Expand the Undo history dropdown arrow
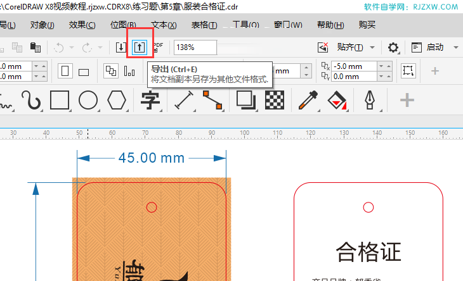The width and height of the screenshot is (463, 281). pyautogui.click(x=72, y=47)
